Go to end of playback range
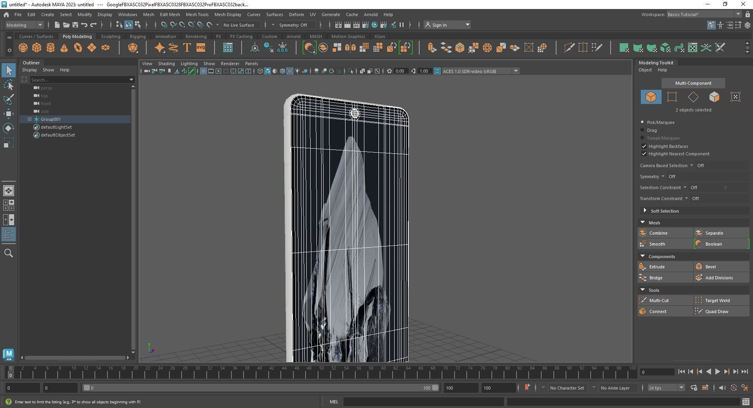Screen dimensions: 753x408 745,372
